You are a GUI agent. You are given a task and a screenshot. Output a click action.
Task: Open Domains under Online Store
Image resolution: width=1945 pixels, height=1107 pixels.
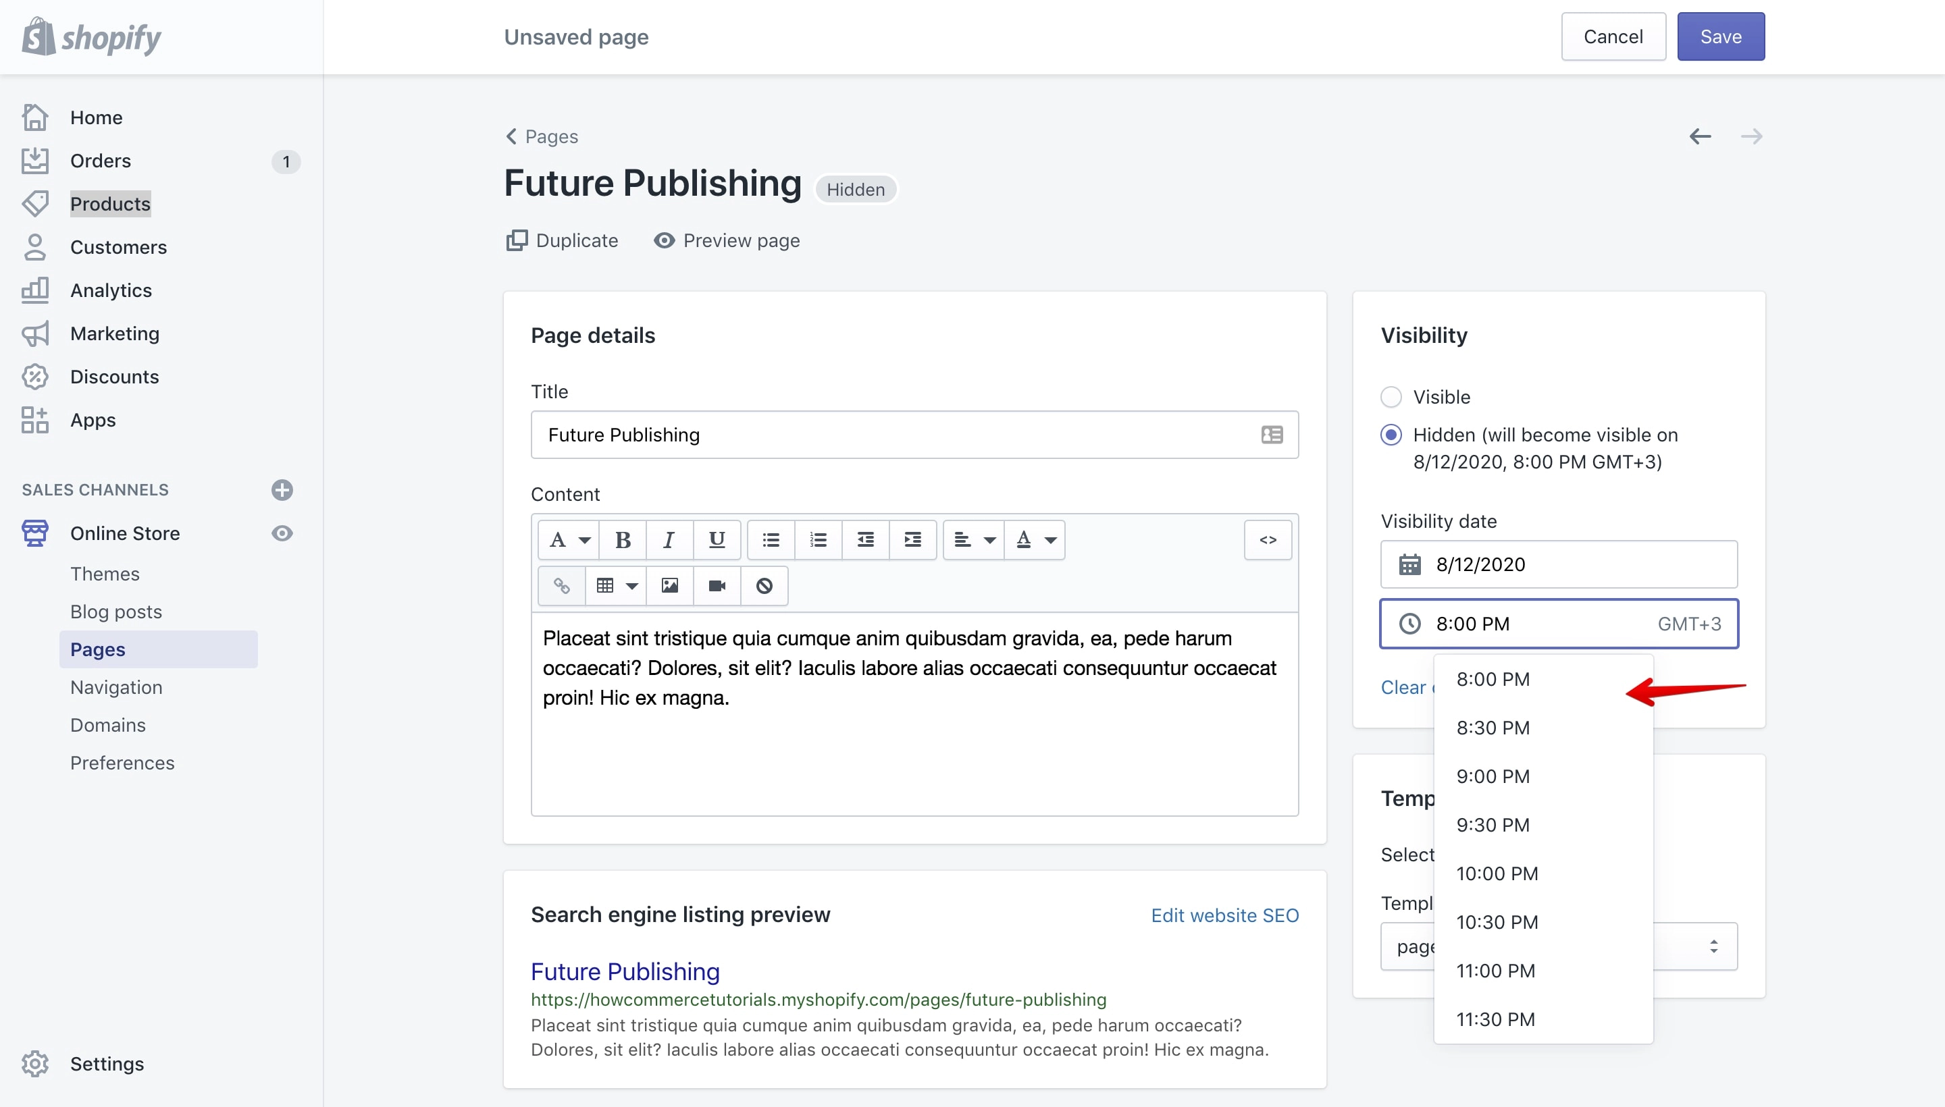click(108, 726)
